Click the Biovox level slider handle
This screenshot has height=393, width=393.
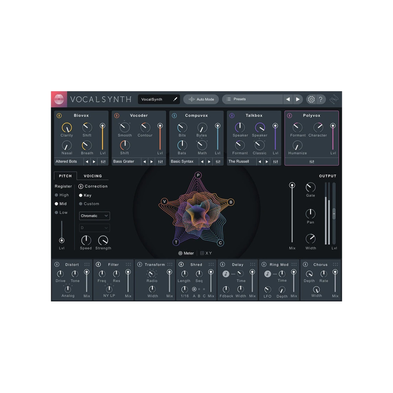(103, 126)
